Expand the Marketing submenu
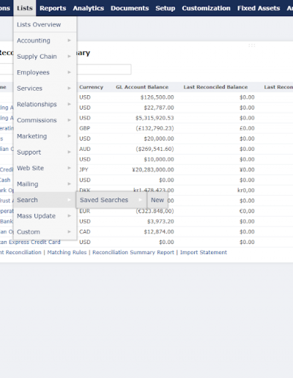The image size is (293, 378). (x=45, y=136)
